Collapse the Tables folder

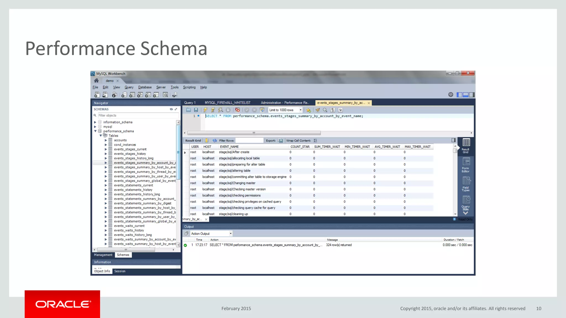click(x=101, y=136)
